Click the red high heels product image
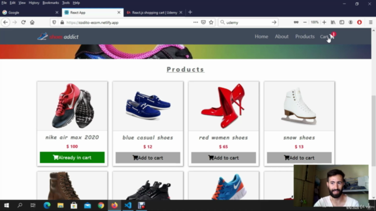Viewport: 376px width, 211px height. tap(223, 106)
